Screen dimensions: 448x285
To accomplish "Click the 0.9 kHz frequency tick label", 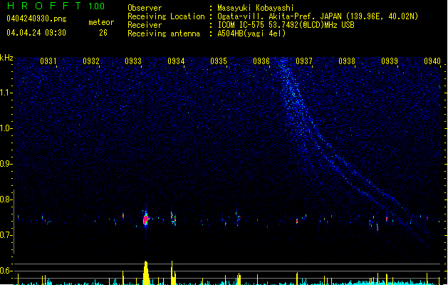I will pos(6,164).
